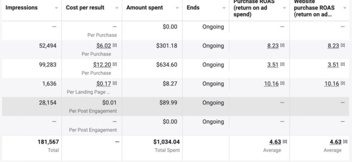This screenshot has height=162, width=352.
Task: Click footnote icon beside 4.63 Purchase ROAS average
Action: tap(285, 142)
